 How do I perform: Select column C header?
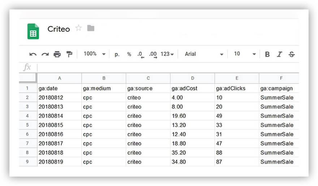point(148,78)
